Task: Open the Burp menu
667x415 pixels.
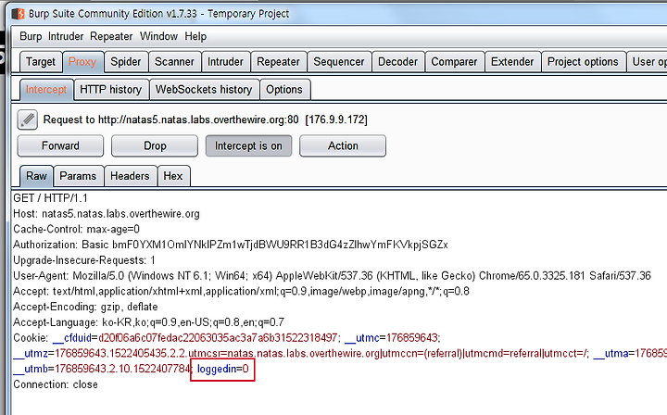Action: [x=31, y=36]
